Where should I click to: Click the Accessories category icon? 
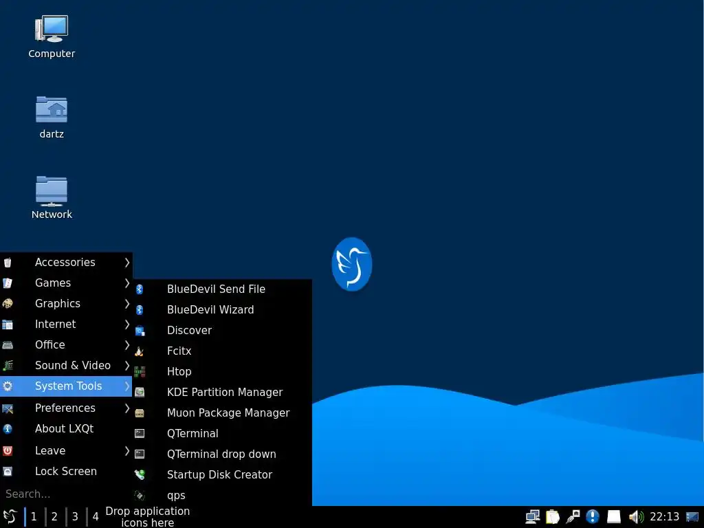click(x=8, y=263)
